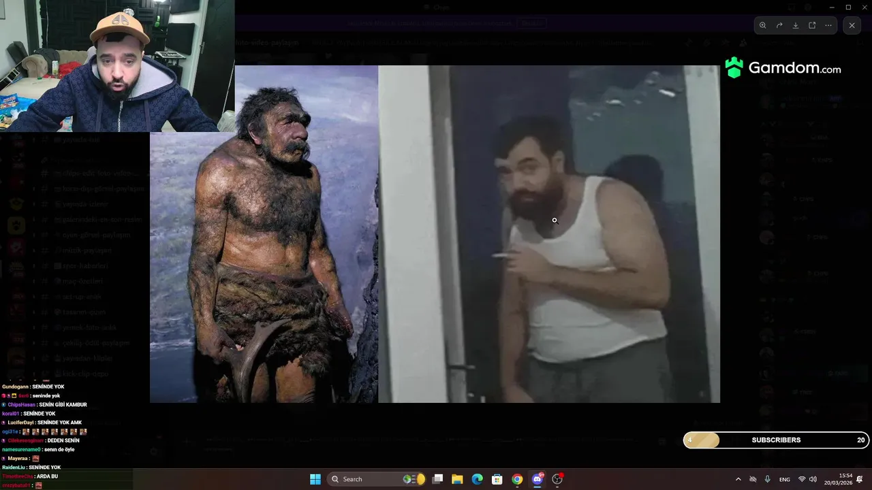Open the dimmed müzik-paylaşım channel
This screenshot has width=872, height=490.
click(87, 250)
